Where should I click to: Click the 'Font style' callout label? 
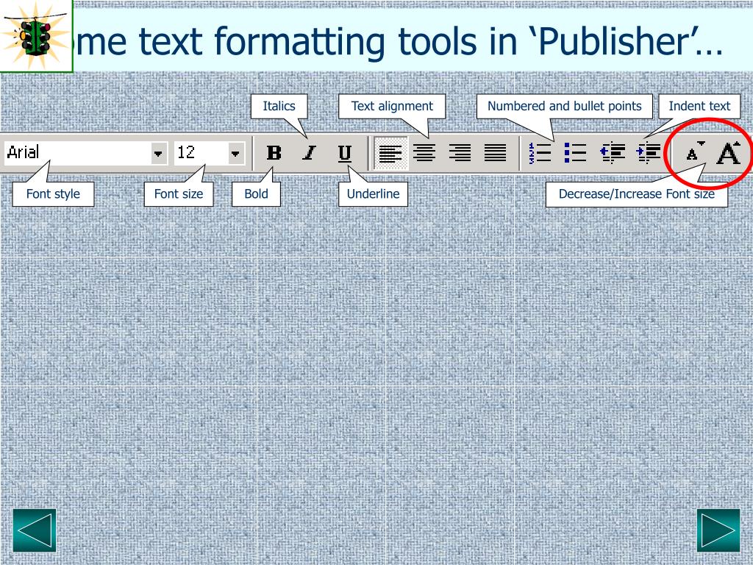[53, 194]
